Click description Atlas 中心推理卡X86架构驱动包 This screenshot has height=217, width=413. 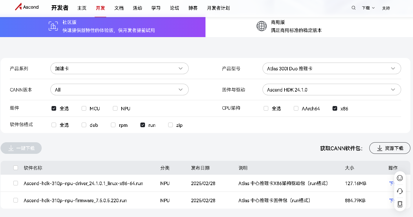pos(284,183)
